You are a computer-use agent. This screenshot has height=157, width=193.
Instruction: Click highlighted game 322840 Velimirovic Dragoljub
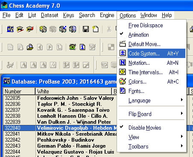click(x=60, y=128)
